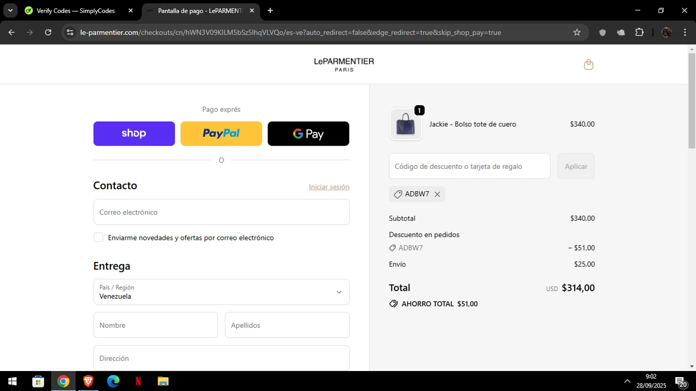Viewport: 696px width, 391px height.
Task: Click the Nombre input field
Action: pyautogui.click(x=155, y=325)
